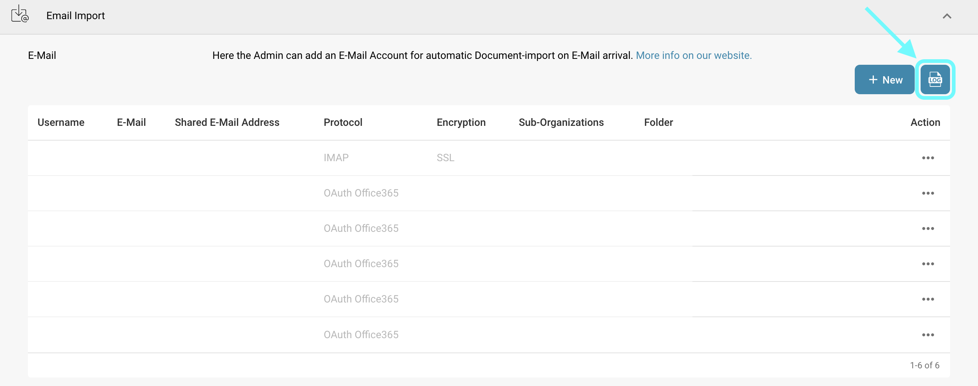Sort by the Protocol column header
Image resolution: width=978 pixels, height=386 pixels.
(x=343, y=122)
